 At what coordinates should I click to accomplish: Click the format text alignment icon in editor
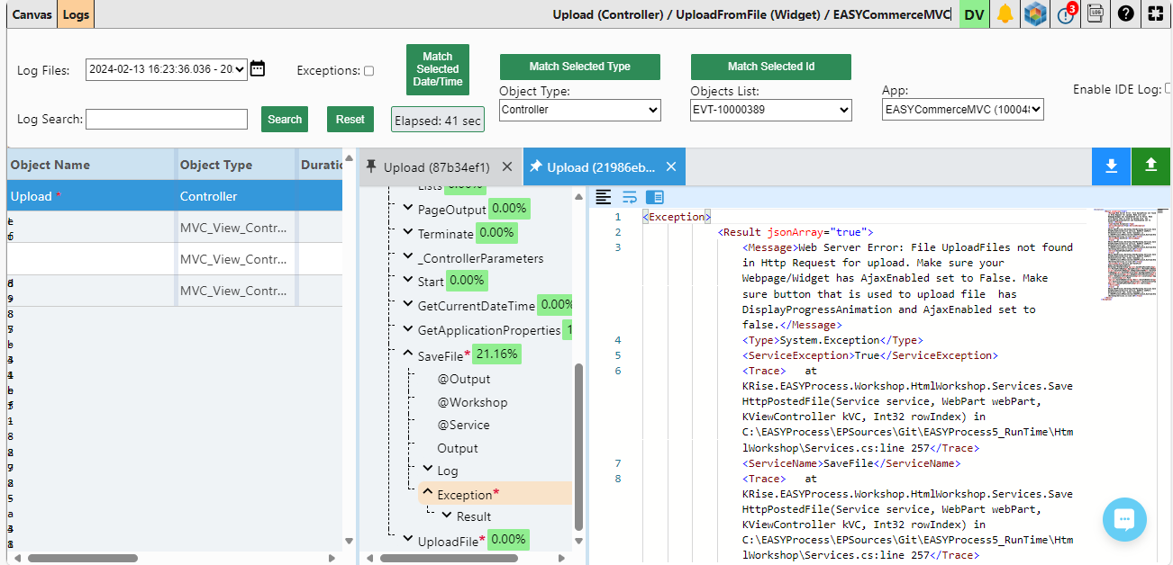604,196
